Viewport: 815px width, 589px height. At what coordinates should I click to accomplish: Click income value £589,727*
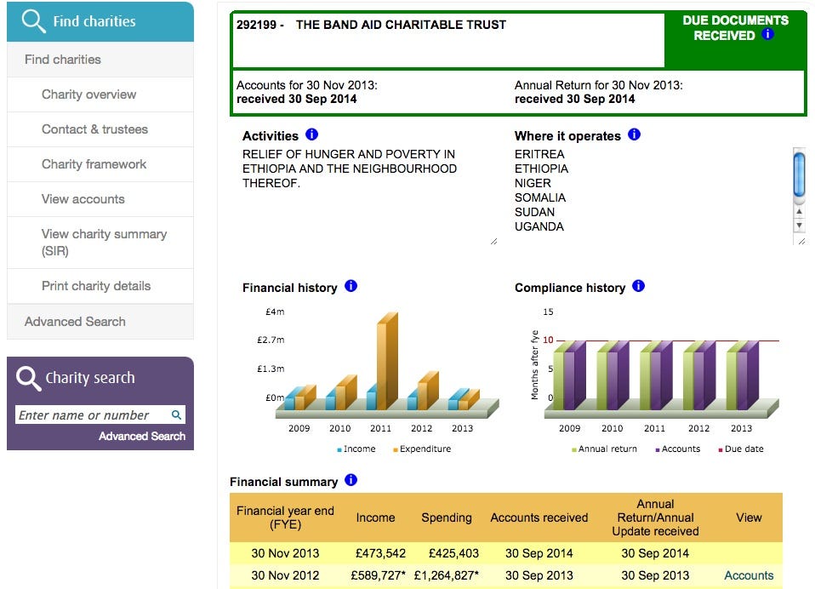tap(378, 575)
